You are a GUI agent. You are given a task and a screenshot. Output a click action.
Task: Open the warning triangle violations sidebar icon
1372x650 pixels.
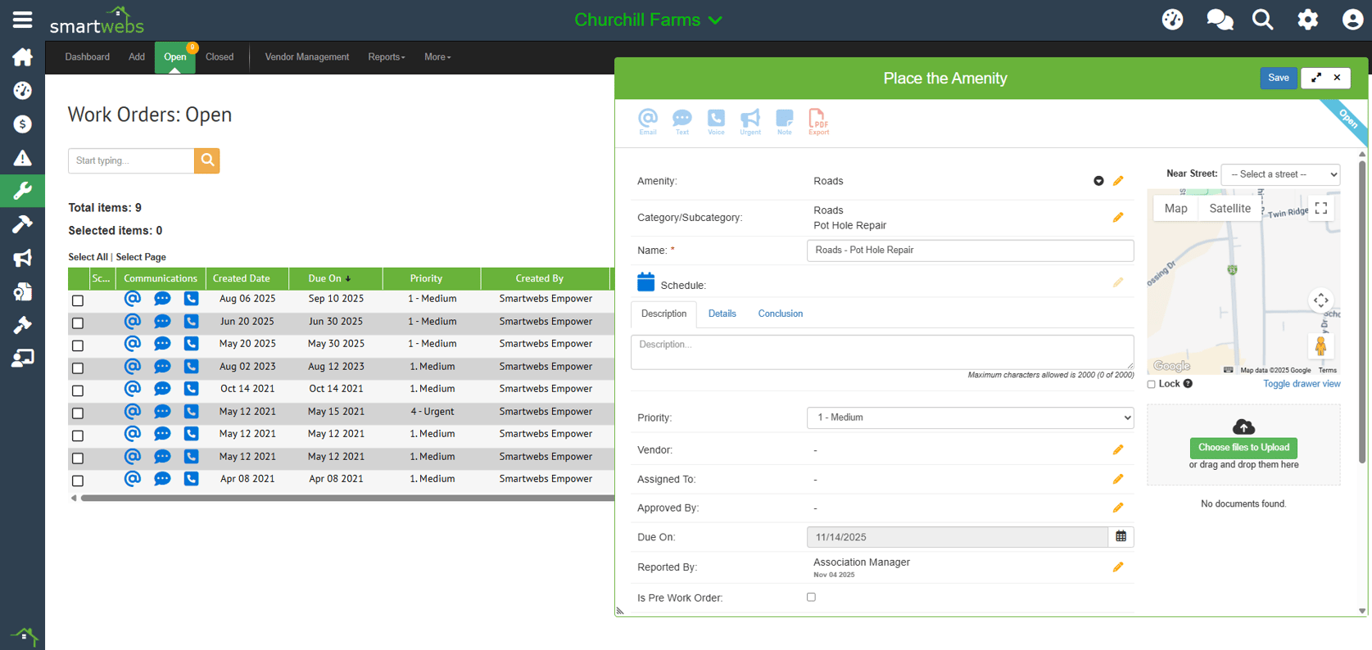tap(23, 158)
